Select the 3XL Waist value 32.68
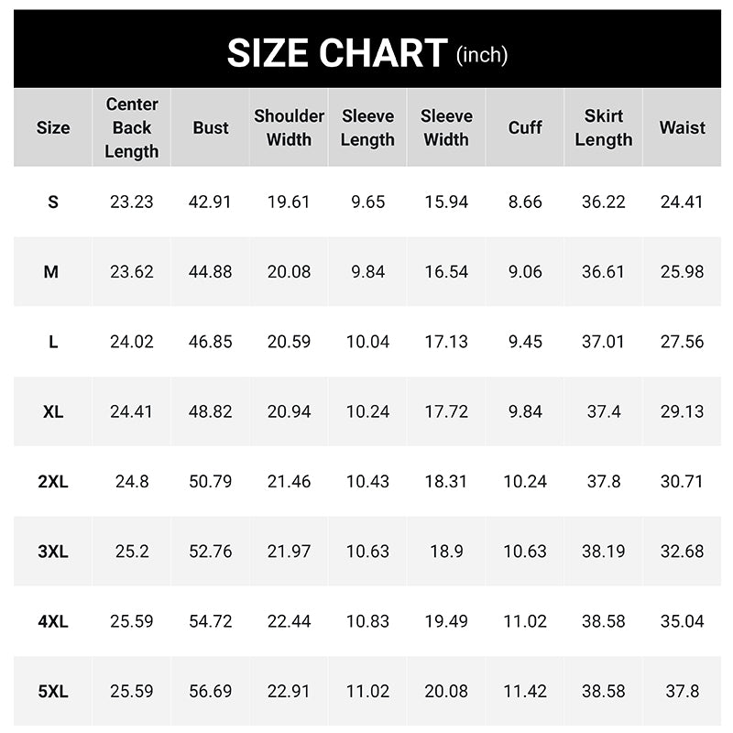The height and width of the screenshot is (733, 733). (683, 552)
